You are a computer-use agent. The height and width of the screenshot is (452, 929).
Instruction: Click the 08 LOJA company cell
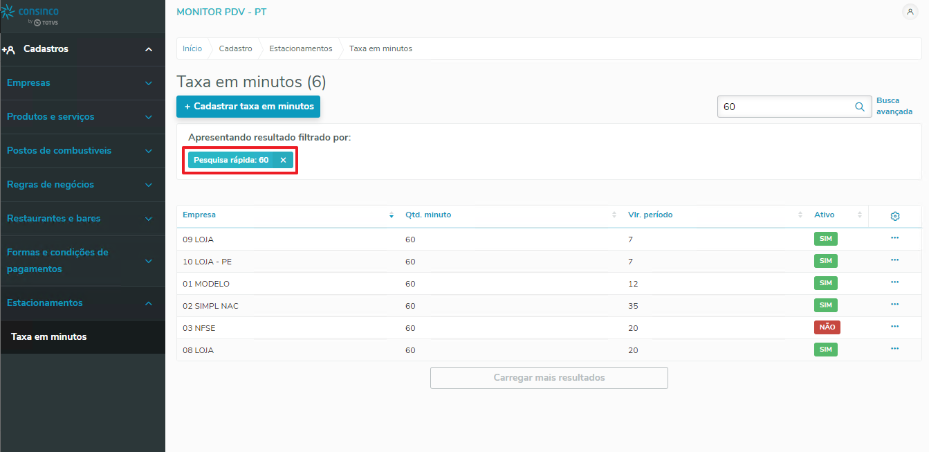click(x=199, y=350)
